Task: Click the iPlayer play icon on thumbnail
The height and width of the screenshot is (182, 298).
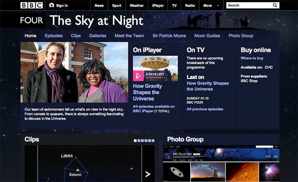Action: coord(138,76)
